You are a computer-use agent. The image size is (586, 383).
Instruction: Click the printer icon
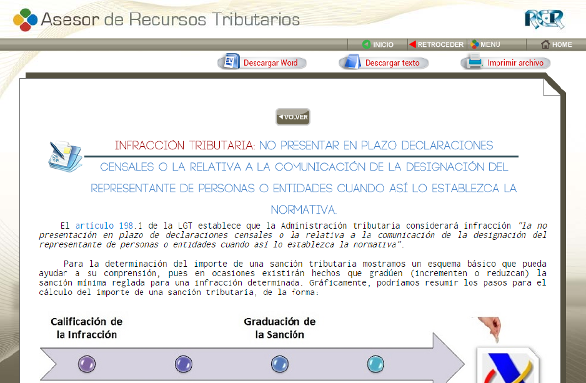(475, 61)
